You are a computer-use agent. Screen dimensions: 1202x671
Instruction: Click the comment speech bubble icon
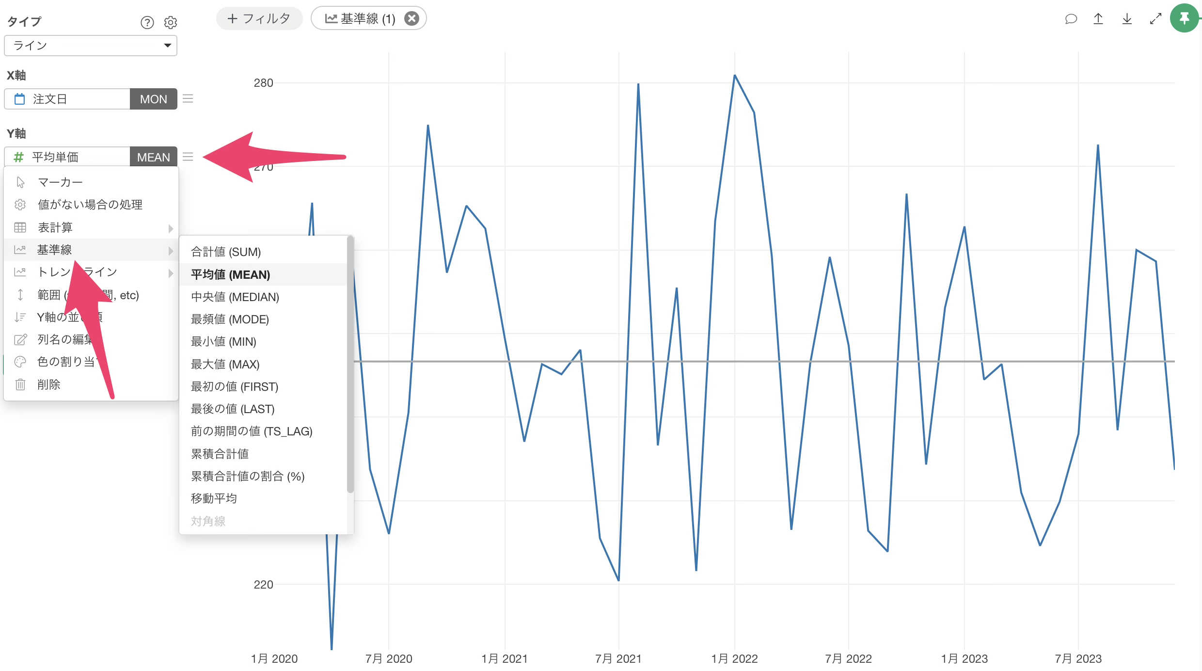[x=1071, y=19]
